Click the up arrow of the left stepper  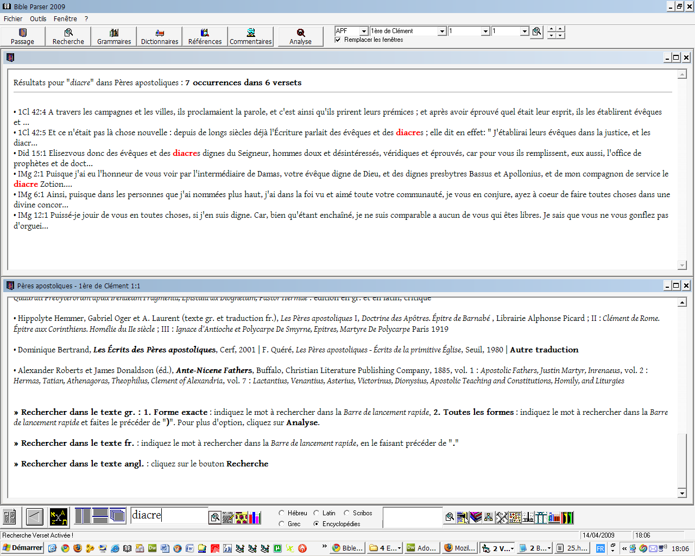click(x=551, y=28)
